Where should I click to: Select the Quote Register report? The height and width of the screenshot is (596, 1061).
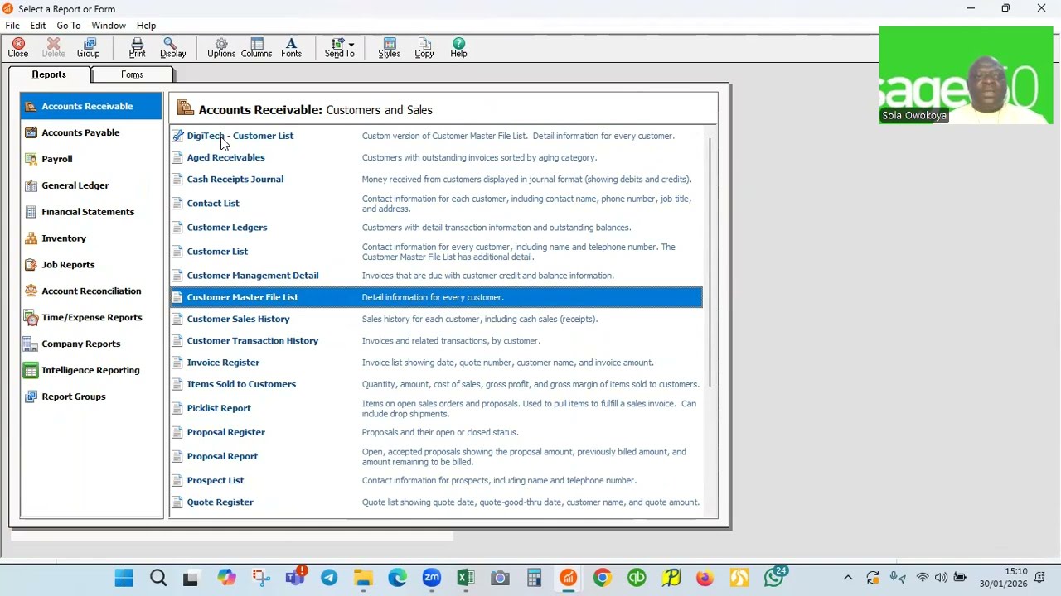pos(220,502)
